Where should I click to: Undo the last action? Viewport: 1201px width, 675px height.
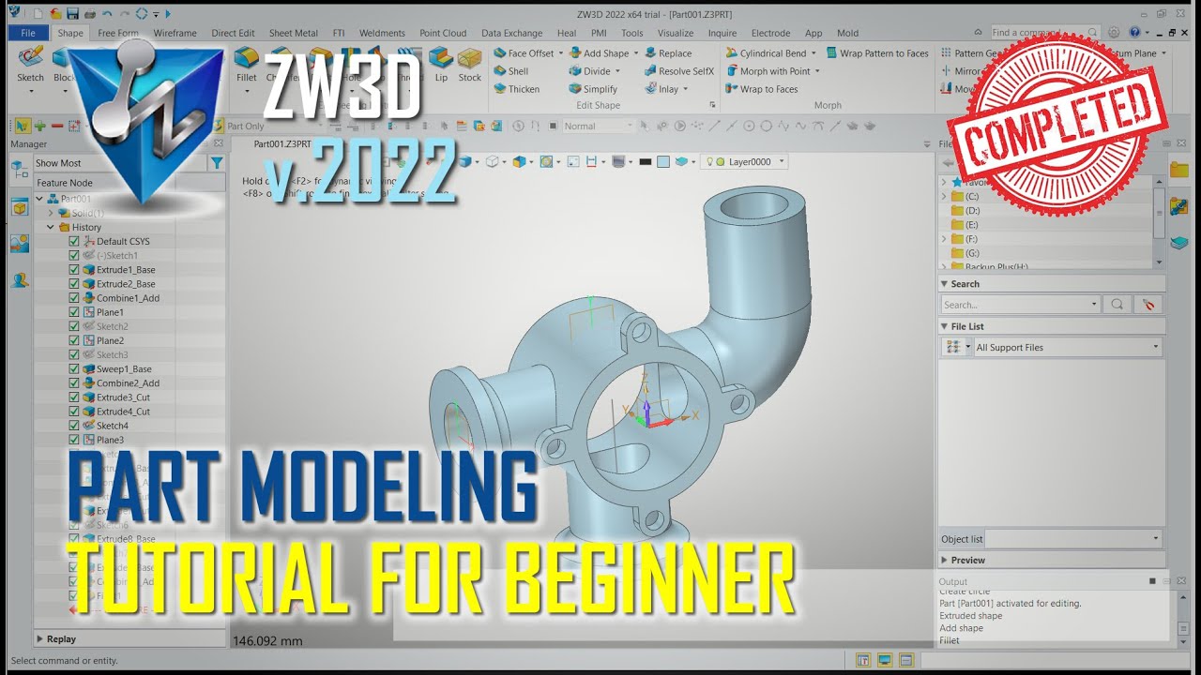pyautogui.click(x=107, y=13)
